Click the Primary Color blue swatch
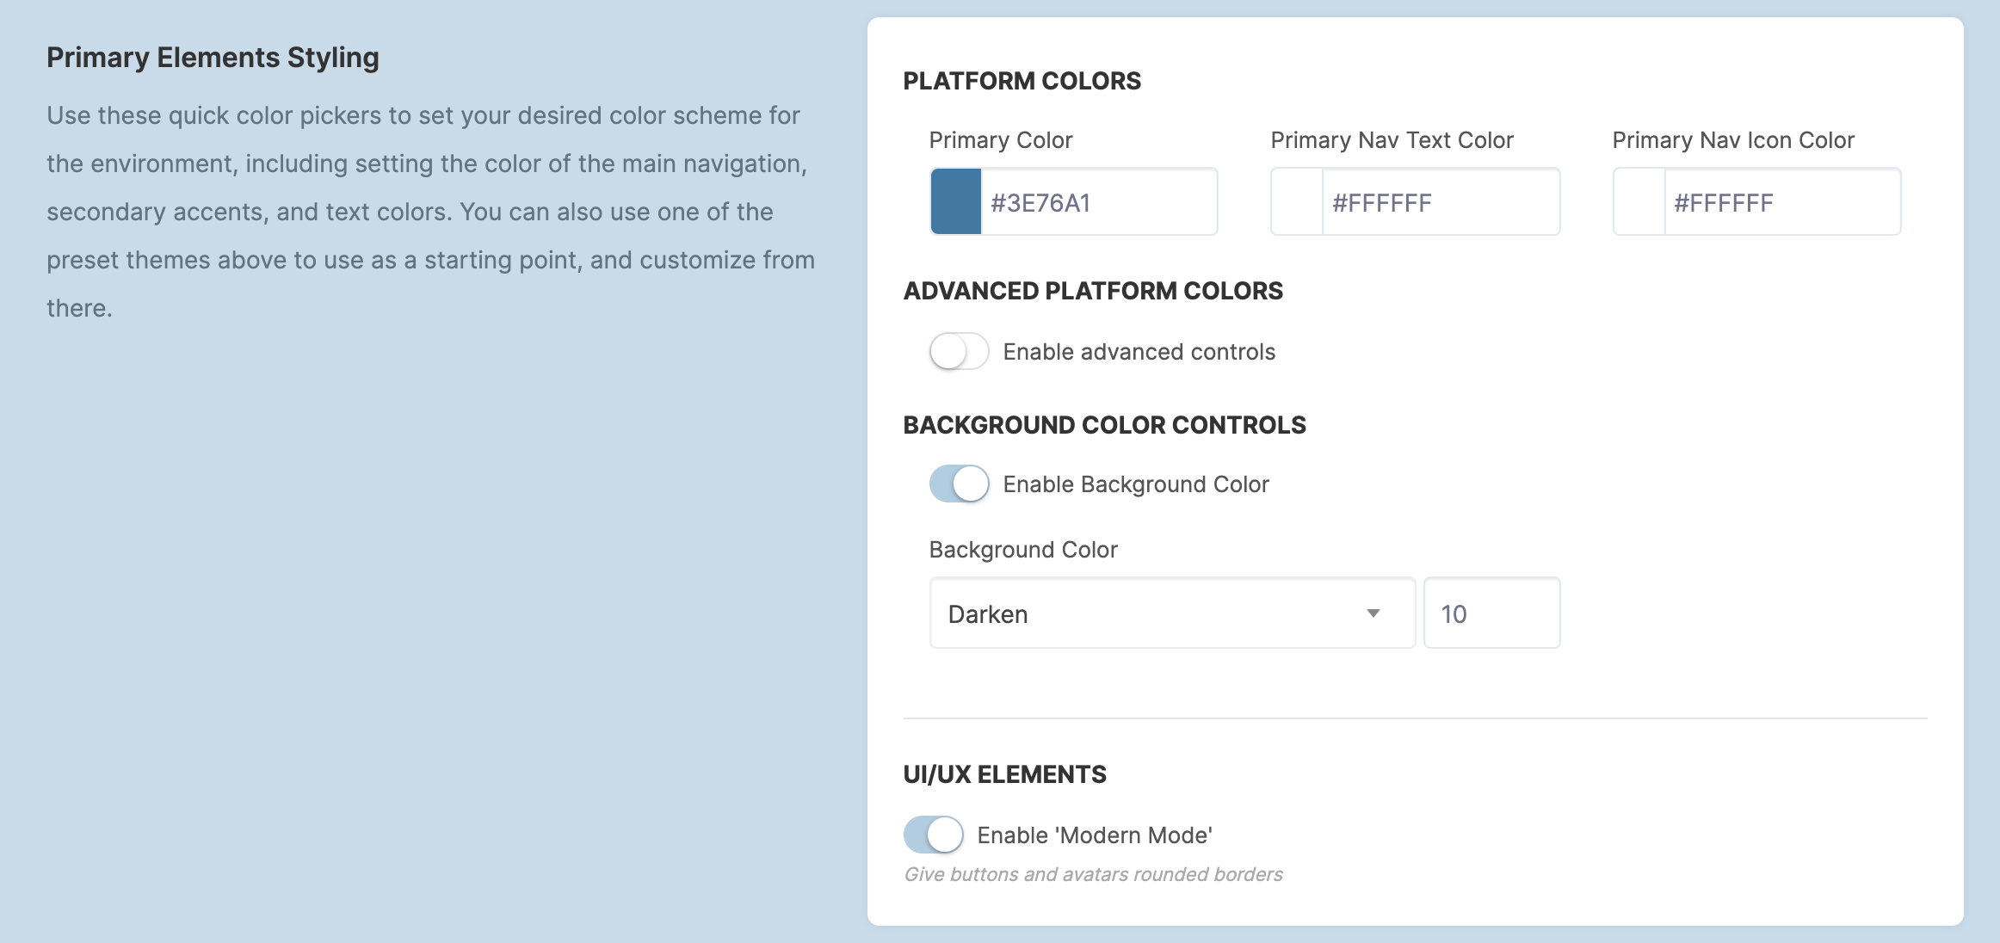2000x943 pixels. 956,202
